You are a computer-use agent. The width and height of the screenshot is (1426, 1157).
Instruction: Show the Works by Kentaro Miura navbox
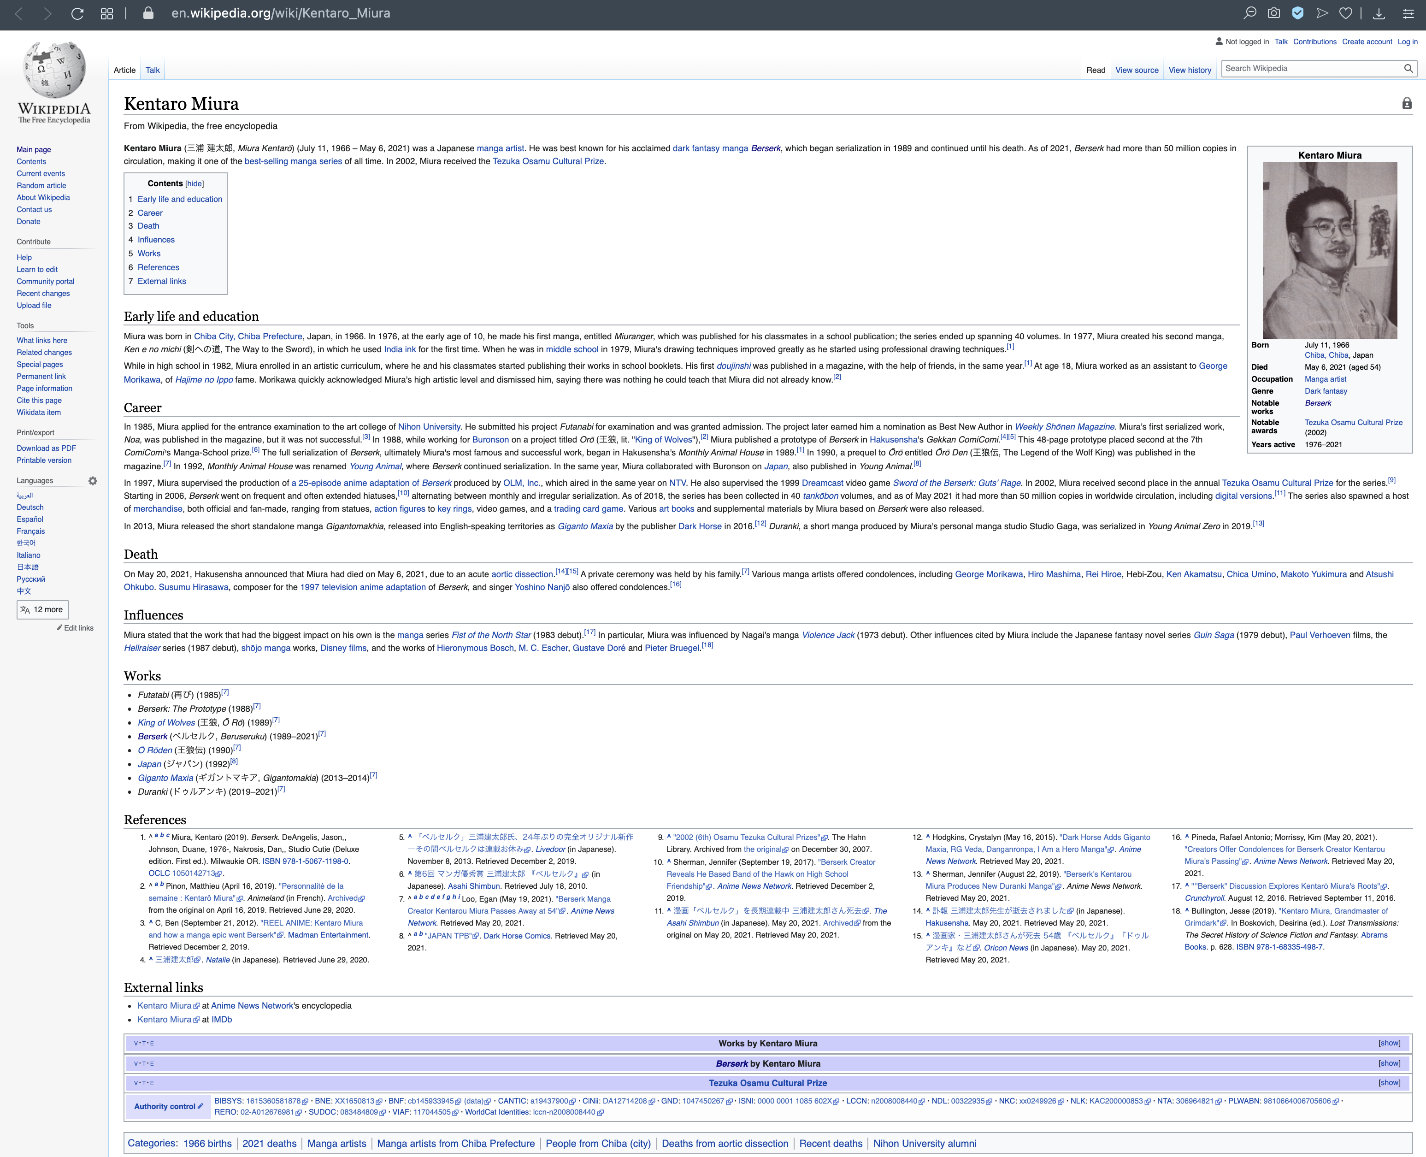point(1389,1043)
